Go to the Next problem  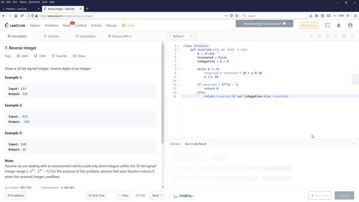click(157, 196)
